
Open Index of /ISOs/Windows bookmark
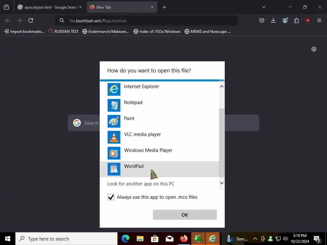coord(157,32)
